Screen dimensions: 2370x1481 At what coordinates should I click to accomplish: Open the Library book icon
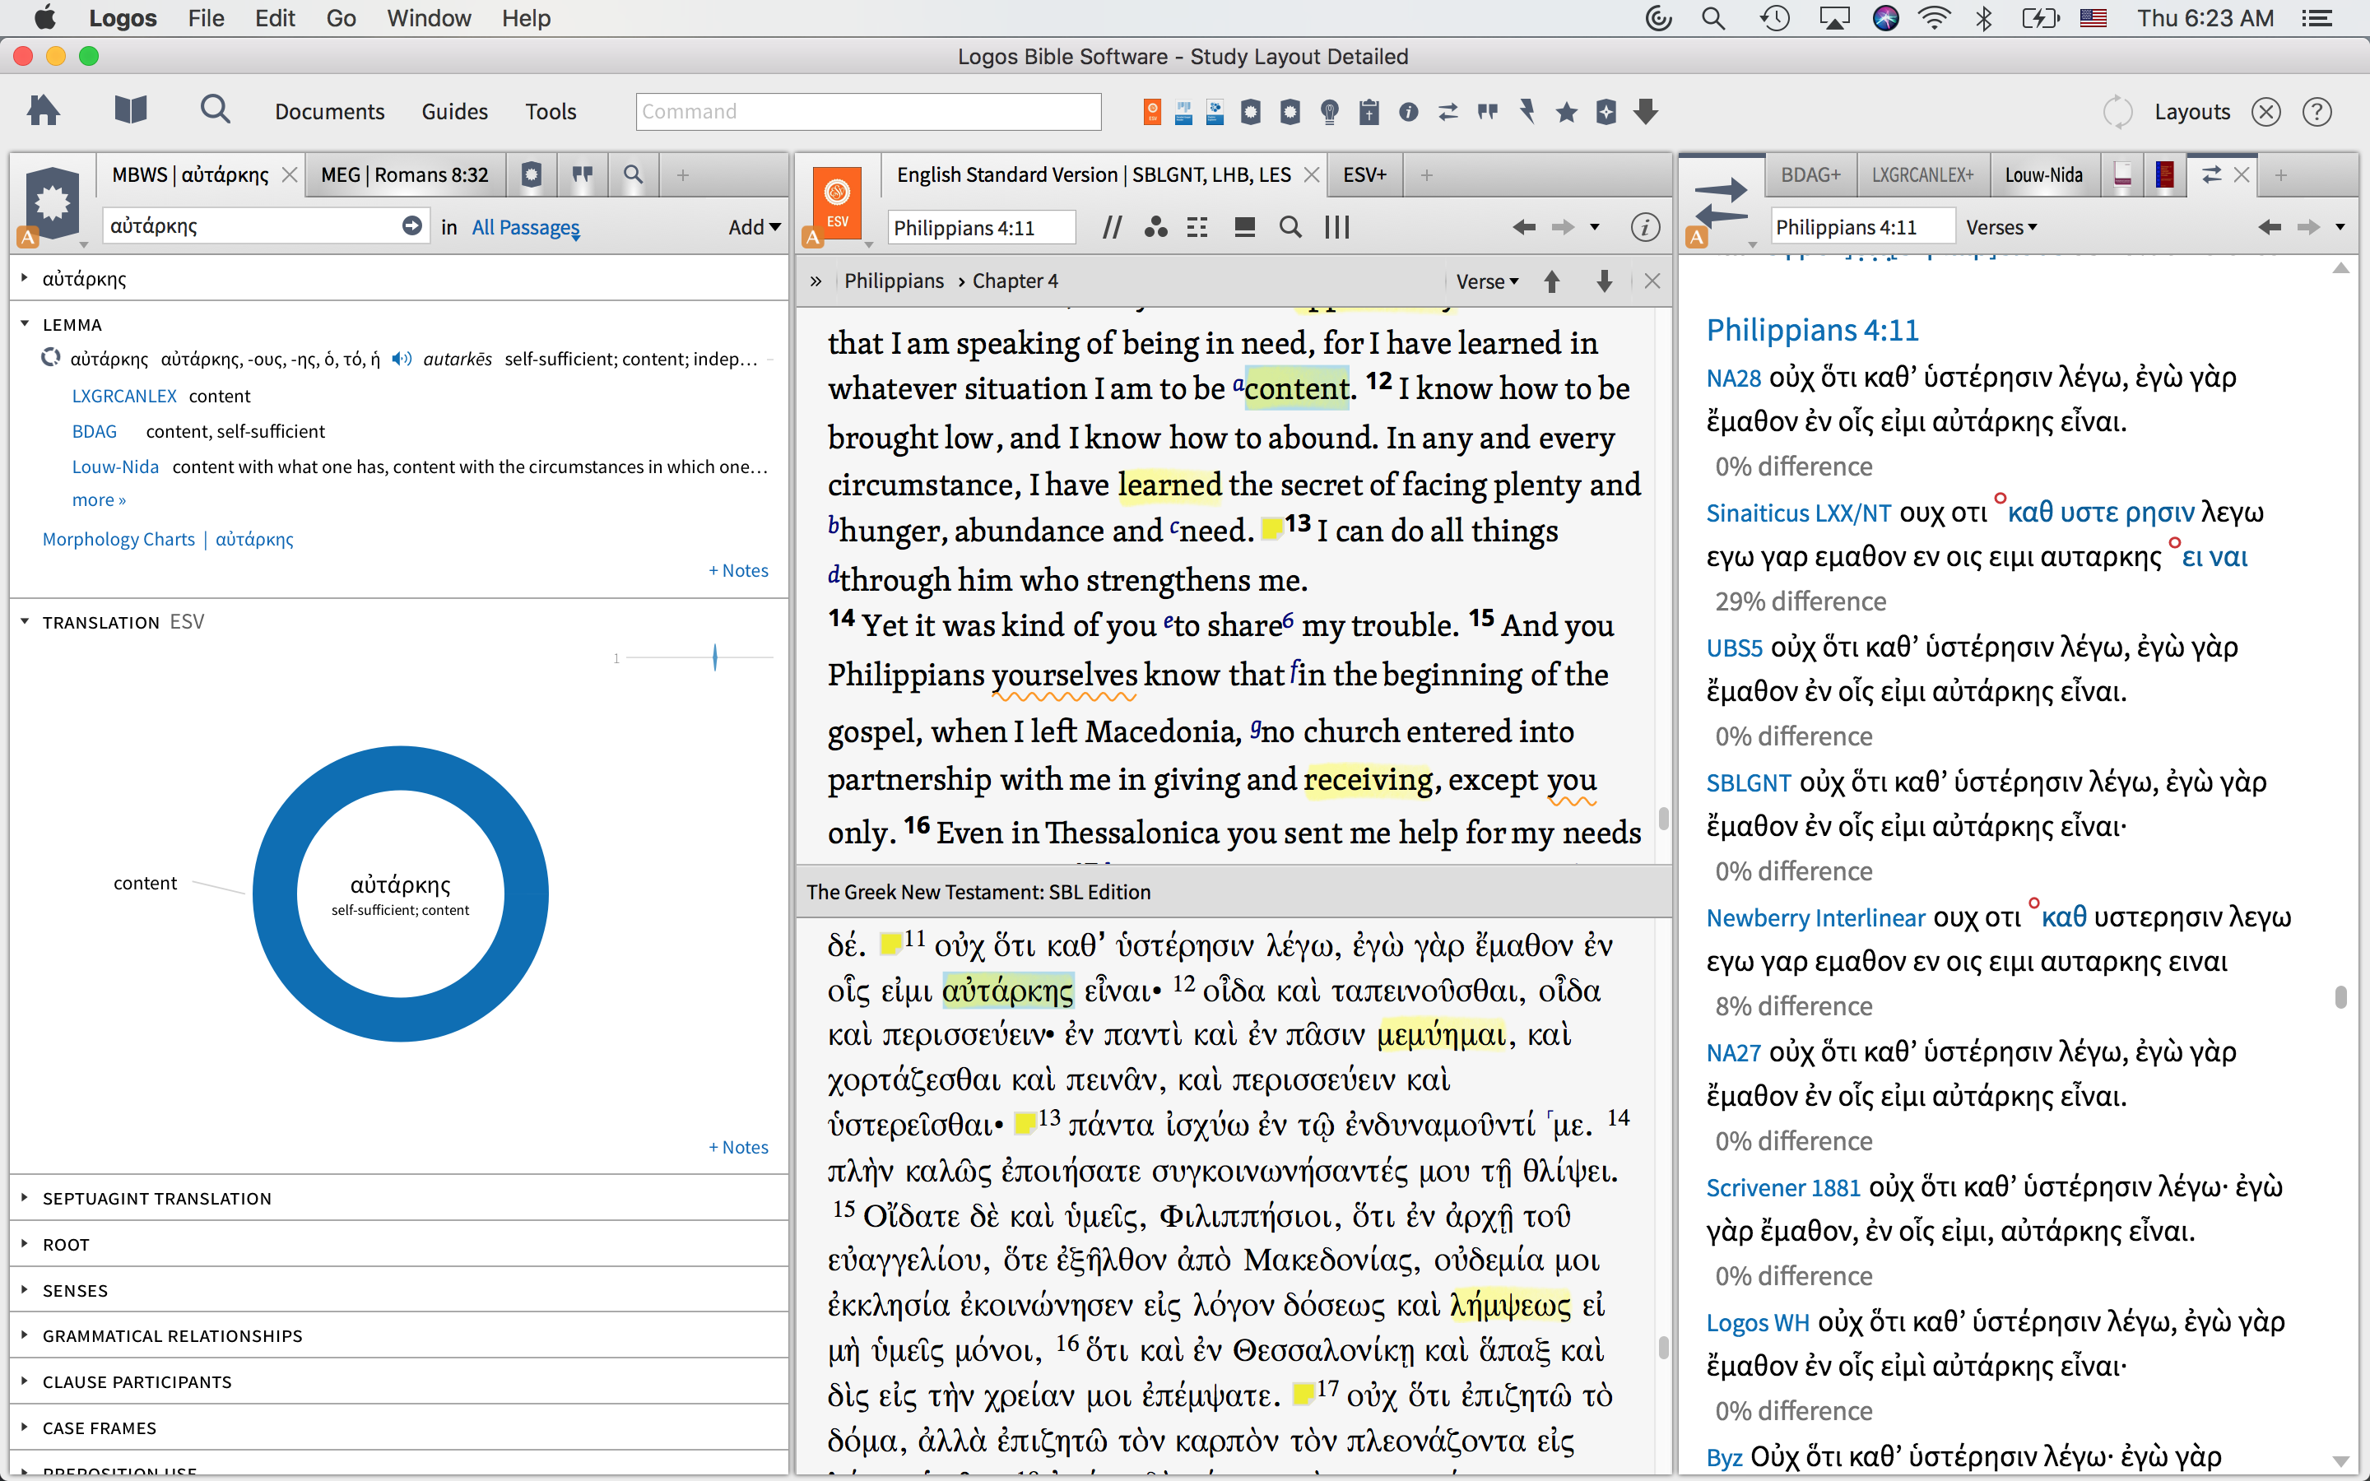(130, 111)
